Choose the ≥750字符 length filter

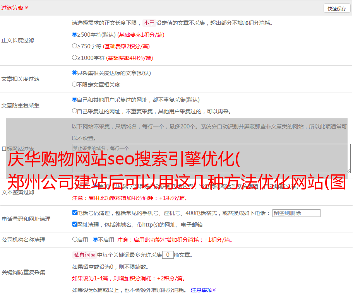pyautogui.click(x=75, y=46)
